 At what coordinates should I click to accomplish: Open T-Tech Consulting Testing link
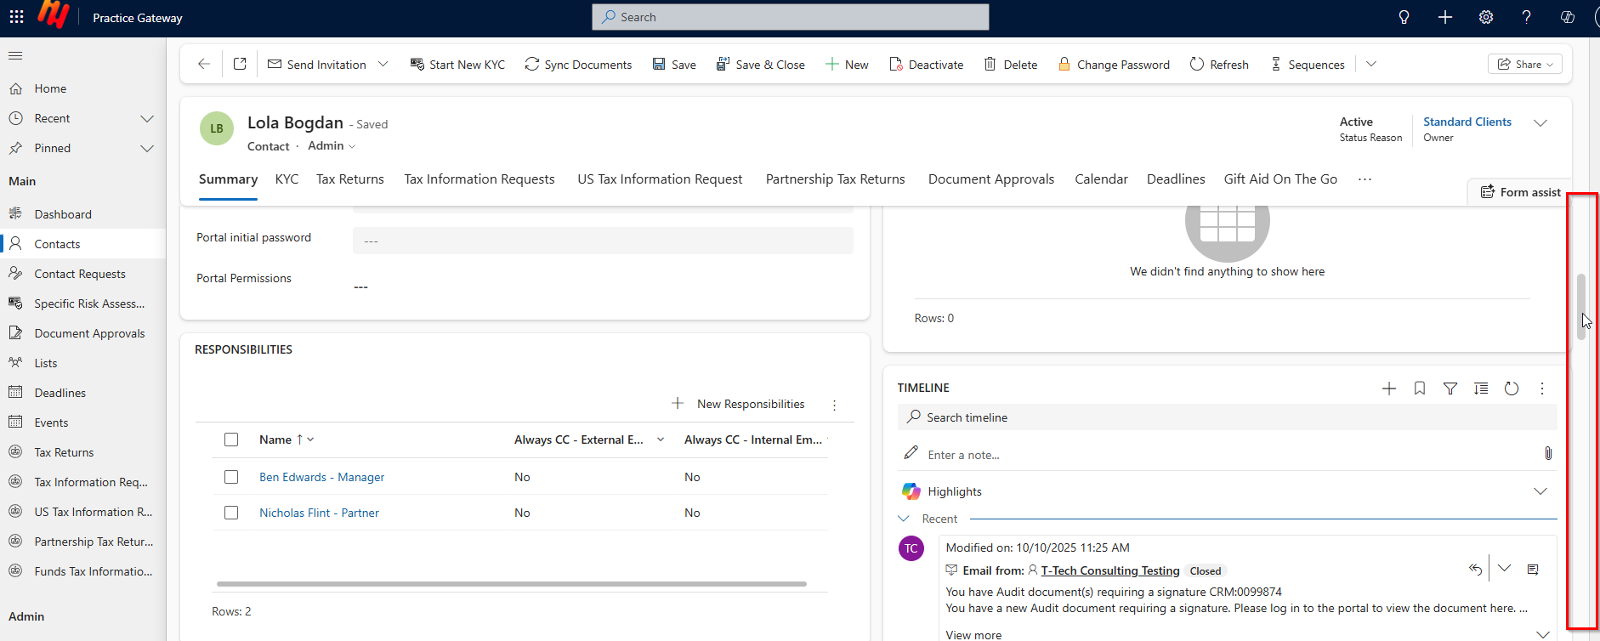(x=1110, y=570)
